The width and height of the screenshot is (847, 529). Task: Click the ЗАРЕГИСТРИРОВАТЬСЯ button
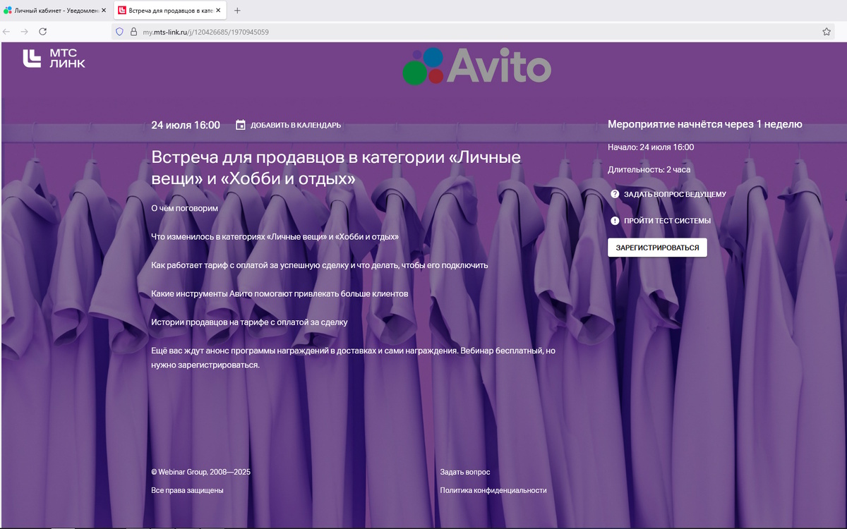click(x=657, y=248)
